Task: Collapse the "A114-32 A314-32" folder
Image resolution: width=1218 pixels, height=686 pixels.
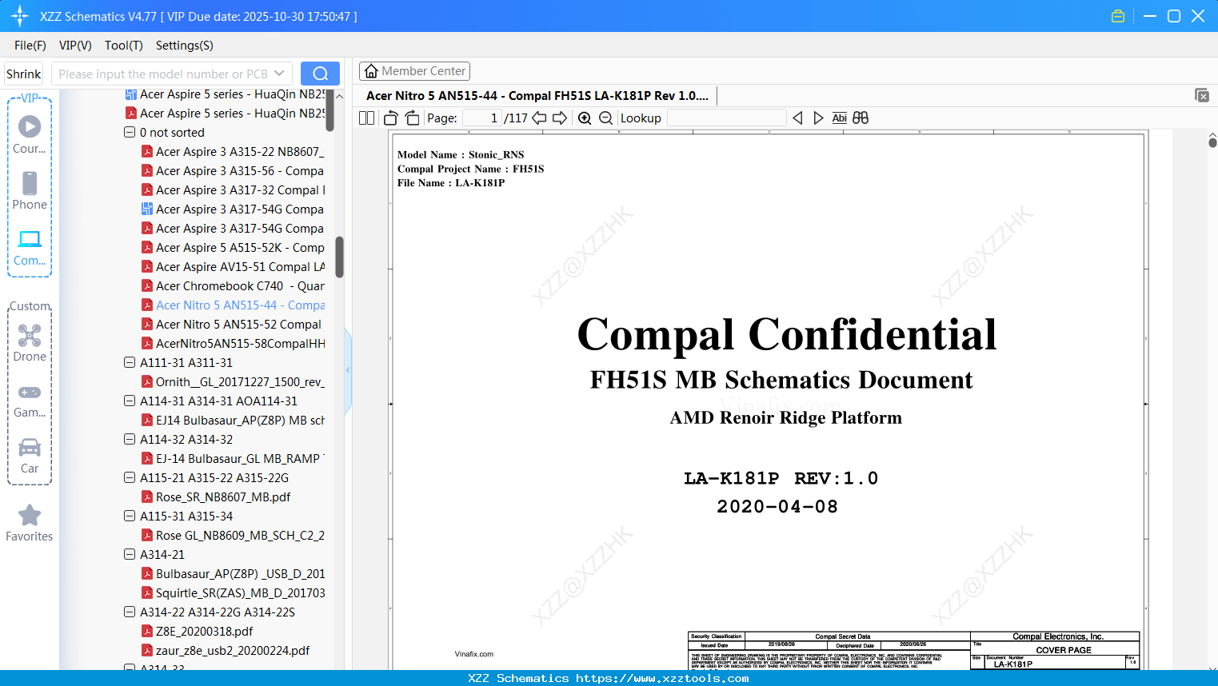Action: [130, 440]
